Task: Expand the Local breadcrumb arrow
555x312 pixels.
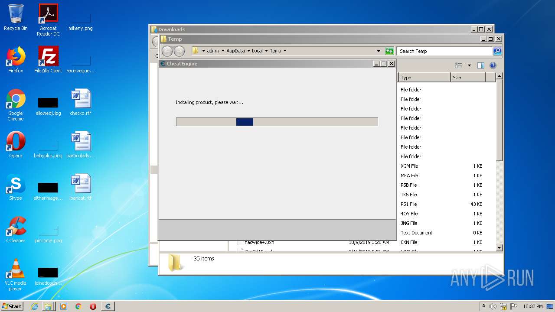Action: coord(266,51)
